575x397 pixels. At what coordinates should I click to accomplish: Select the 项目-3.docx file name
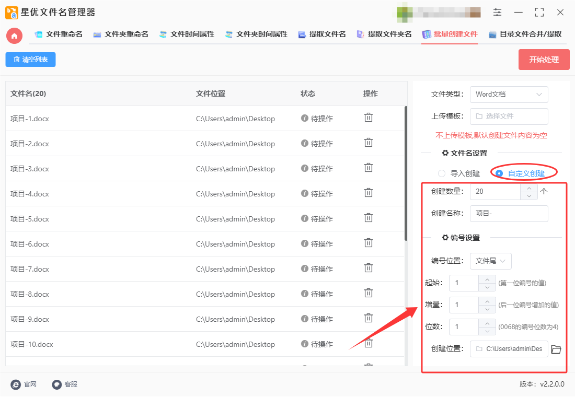(30, 169)
